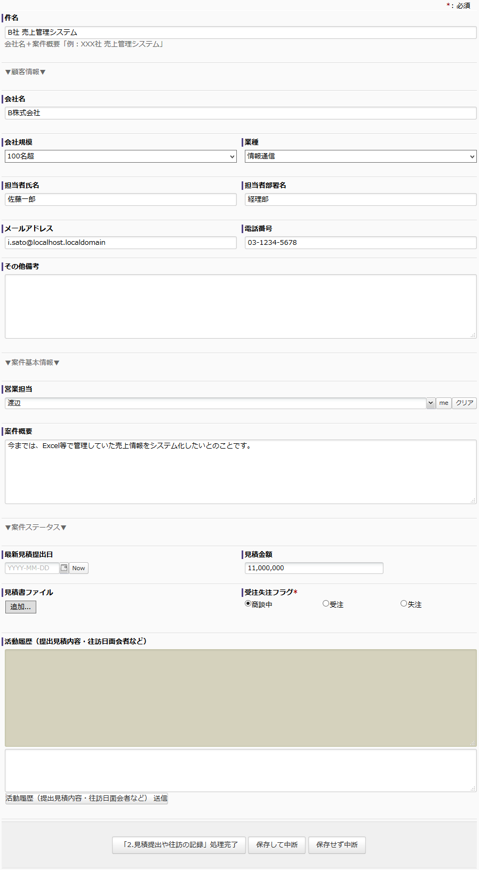This screenshot has width=479, height=870.
Task: Open the 会社規模 dropdown
Action: [121, 156]
